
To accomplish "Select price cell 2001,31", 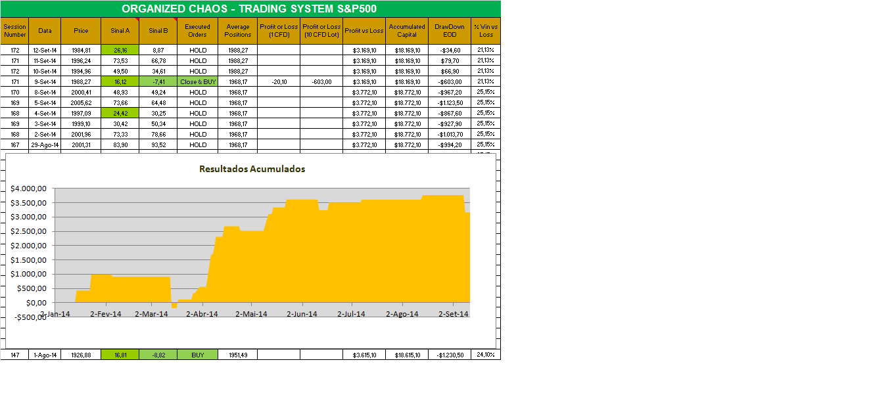I will [x=81, y=145].
